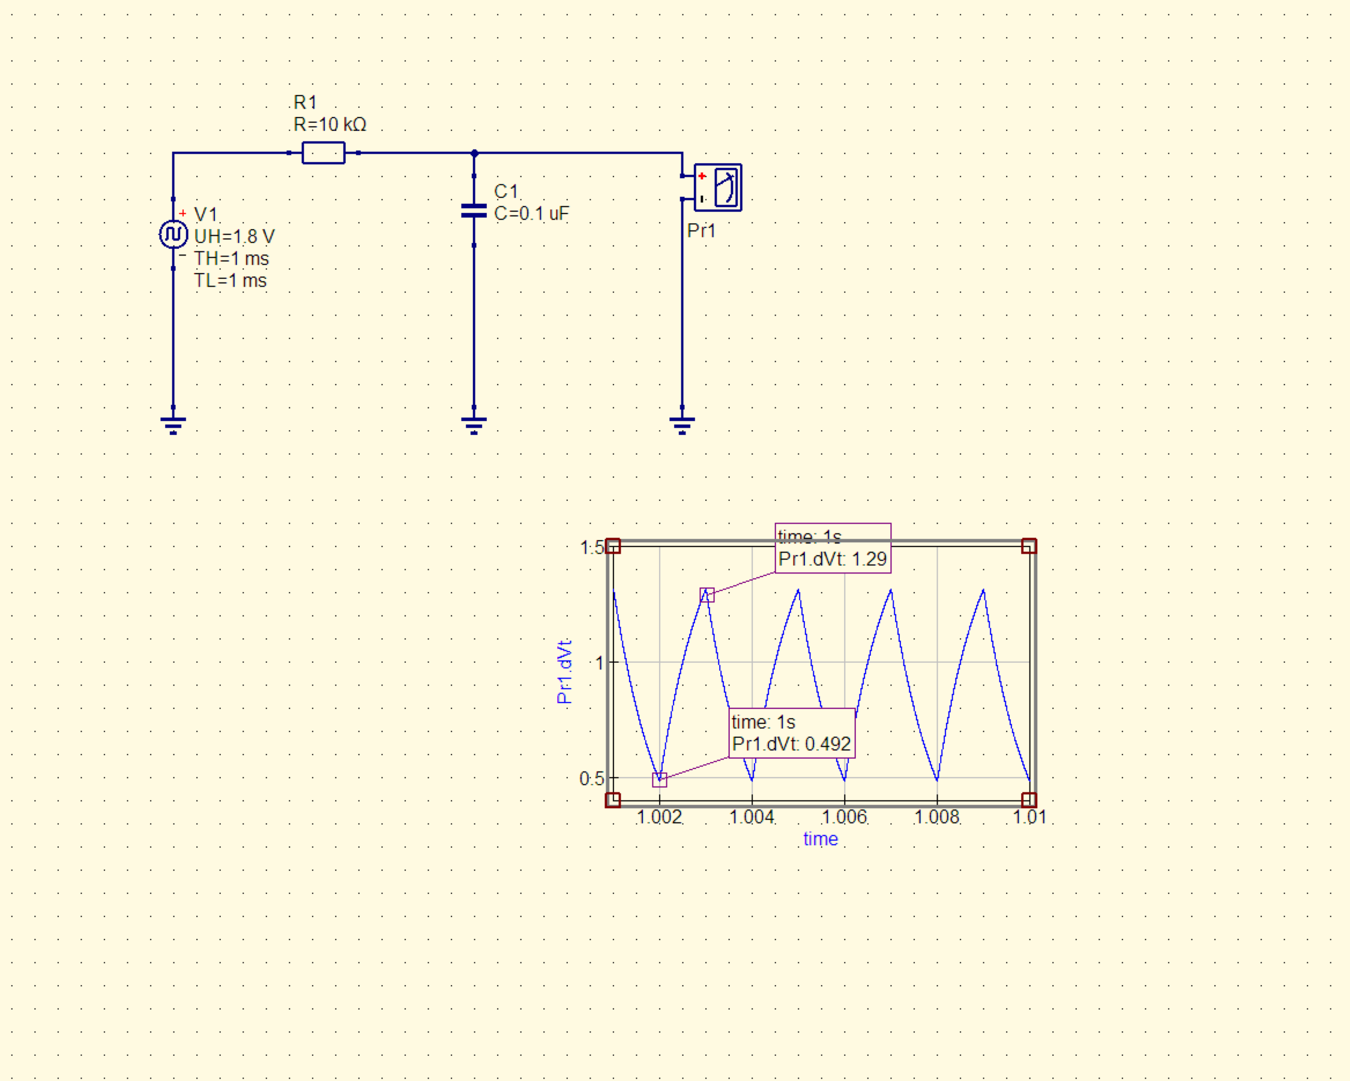Click the capacitor C1 symbol

tap(474, 211)
